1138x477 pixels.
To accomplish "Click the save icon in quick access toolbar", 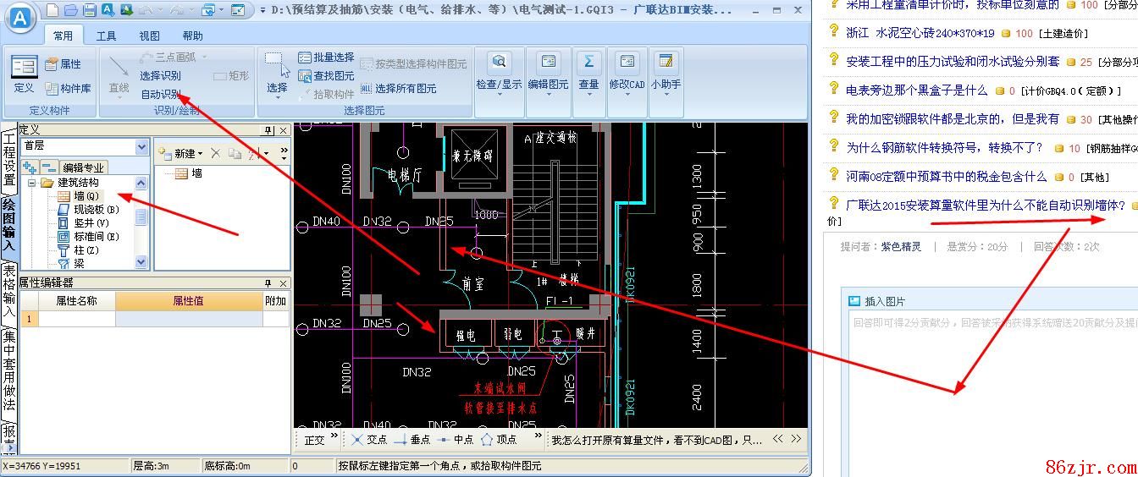I will [x=89, y=10].
